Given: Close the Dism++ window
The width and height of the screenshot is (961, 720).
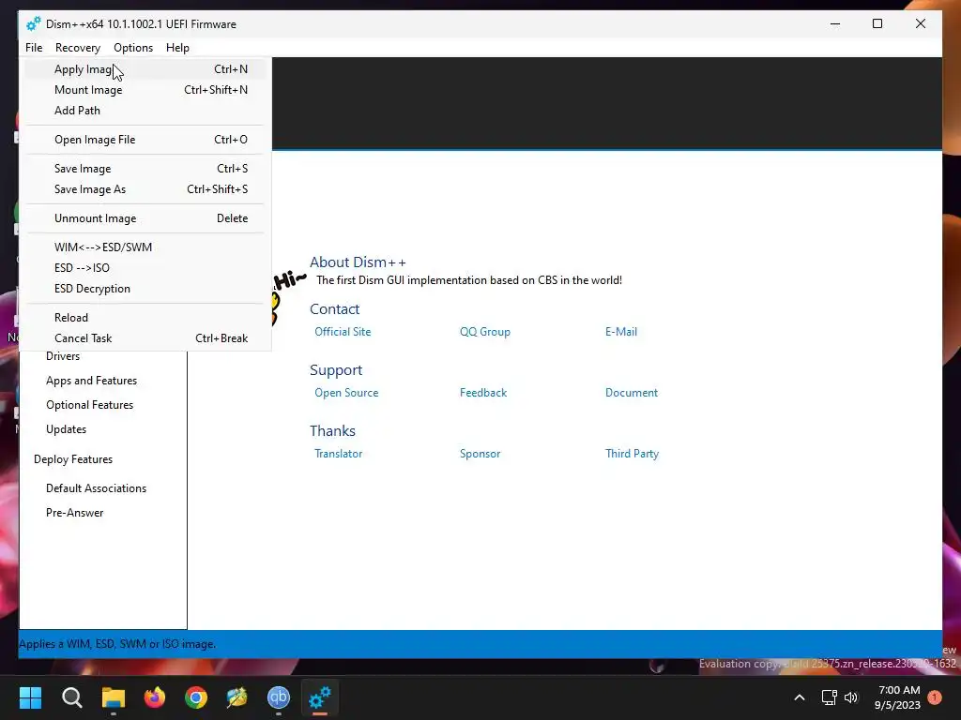Looking at the screenshot, I should [x=920, y=23].
